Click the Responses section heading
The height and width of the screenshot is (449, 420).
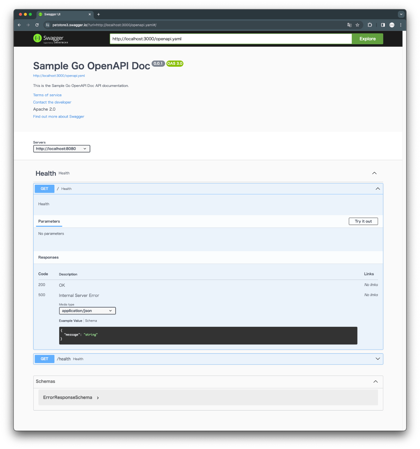[x=48, y=258]
